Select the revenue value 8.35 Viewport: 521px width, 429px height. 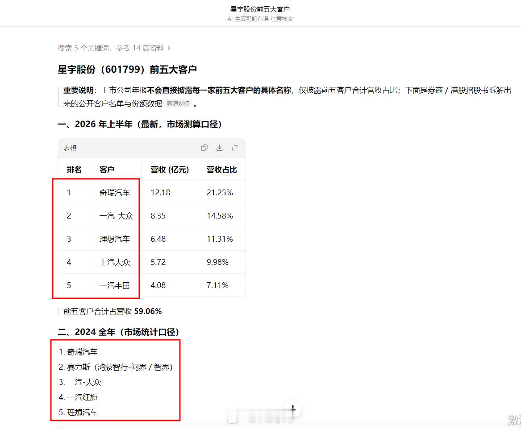pos(158,216)
